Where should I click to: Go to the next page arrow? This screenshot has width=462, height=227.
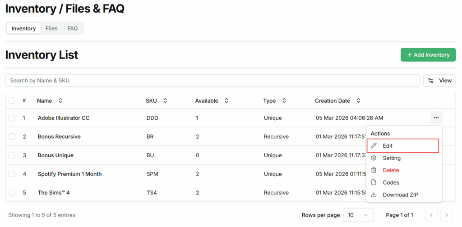click(447, 215)
